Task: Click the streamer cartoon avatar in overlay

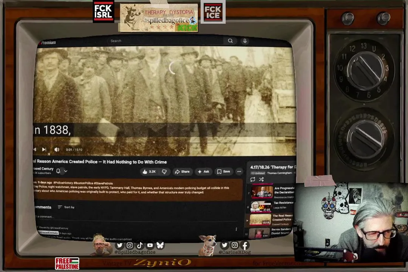Action: click(x=101, y=245)
